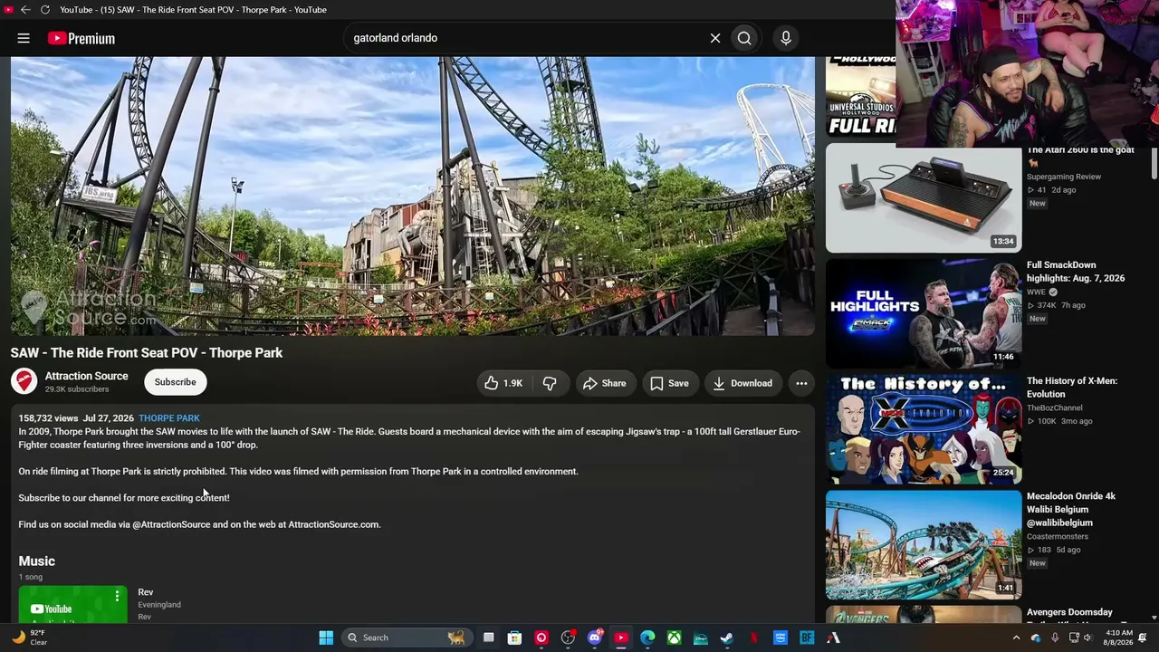Launch Microsoft Store from taskbar
Viewport: 1159px width, 652px height.
click(x=514, y=638)
